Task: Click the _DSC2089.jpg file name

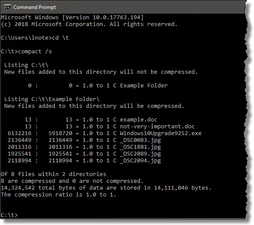Action: point(140,154)
